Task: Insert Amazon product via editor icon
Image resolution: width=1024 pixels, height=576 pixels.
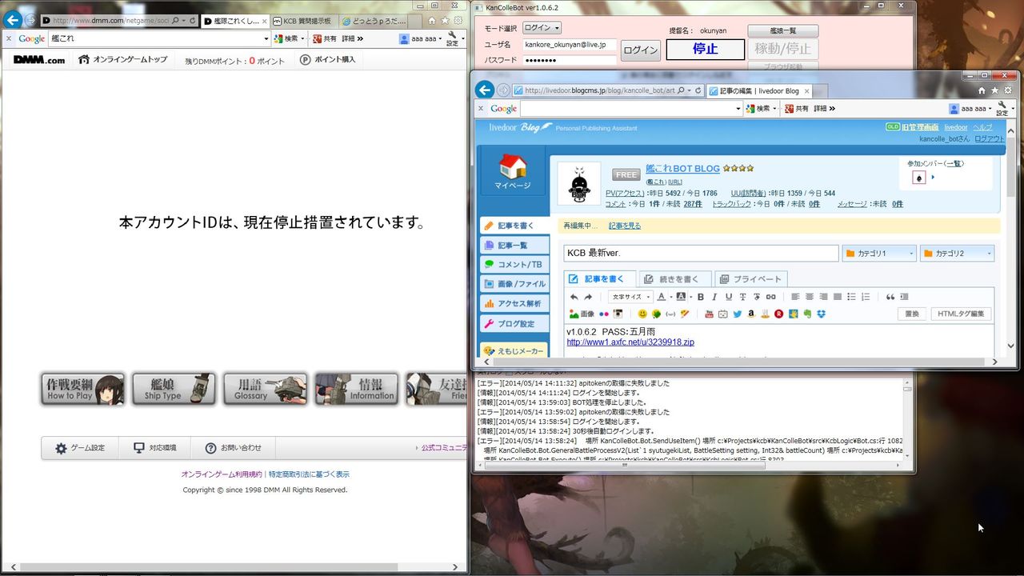Action: point(751,314)
